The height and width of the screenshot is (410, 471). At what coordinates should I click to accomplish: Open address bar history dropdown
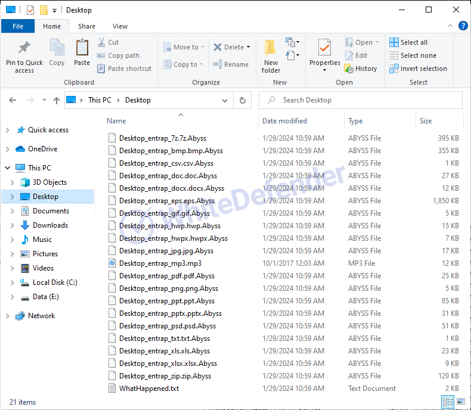224,100
